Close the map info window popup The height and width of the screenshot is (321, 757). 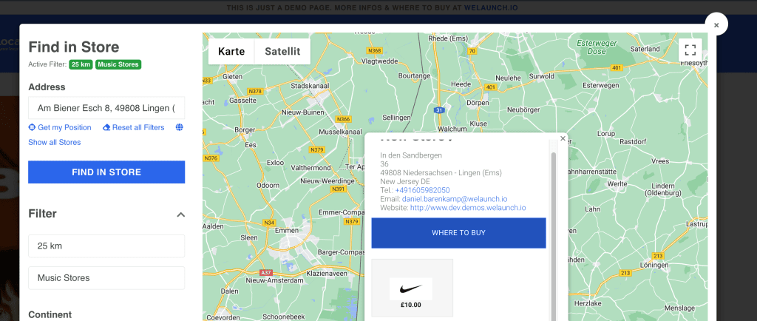point(563,138)
